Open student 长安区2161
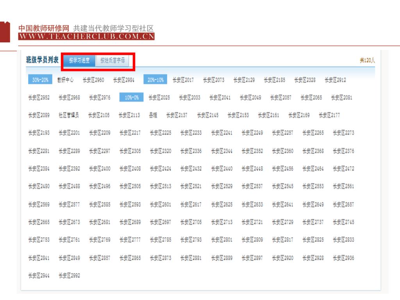Screen dimensions: 400x300 point(268,115)
